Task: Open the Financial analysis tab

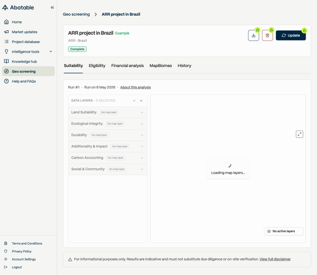Action: 127,66
